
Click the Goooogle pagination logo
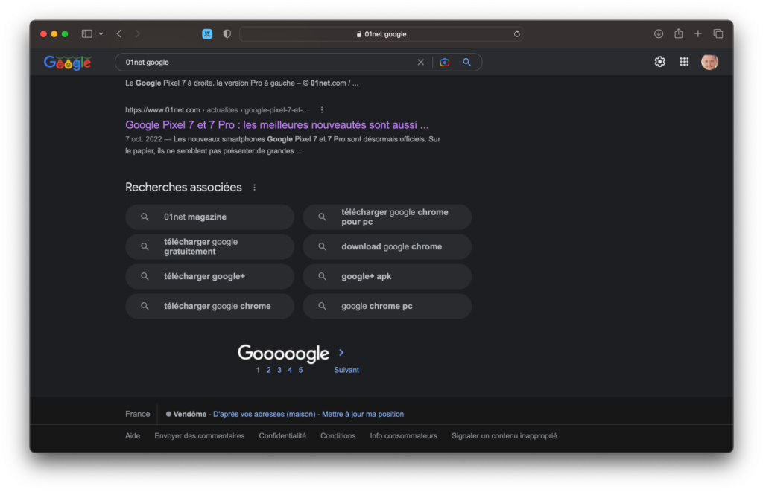coord(283,353)
